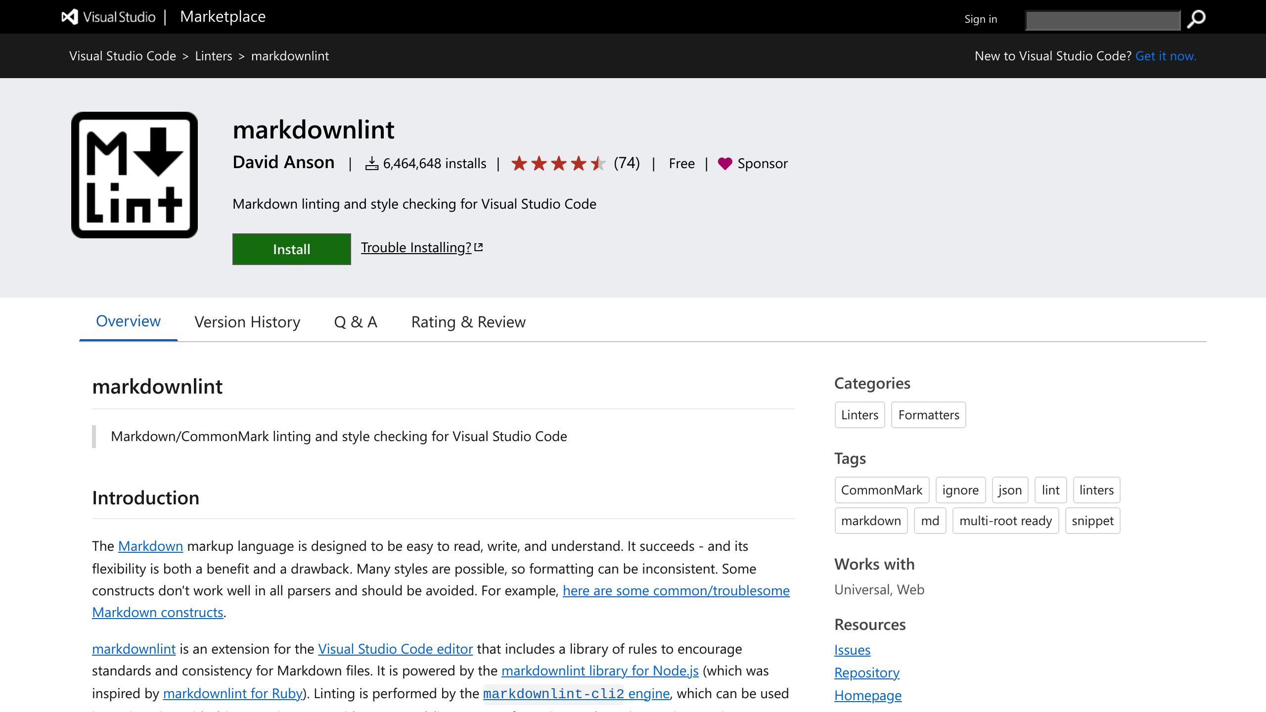This screenshot has width=1266, height=712.
Task: Open the Rating & Review tab
Action: [468, 322]
